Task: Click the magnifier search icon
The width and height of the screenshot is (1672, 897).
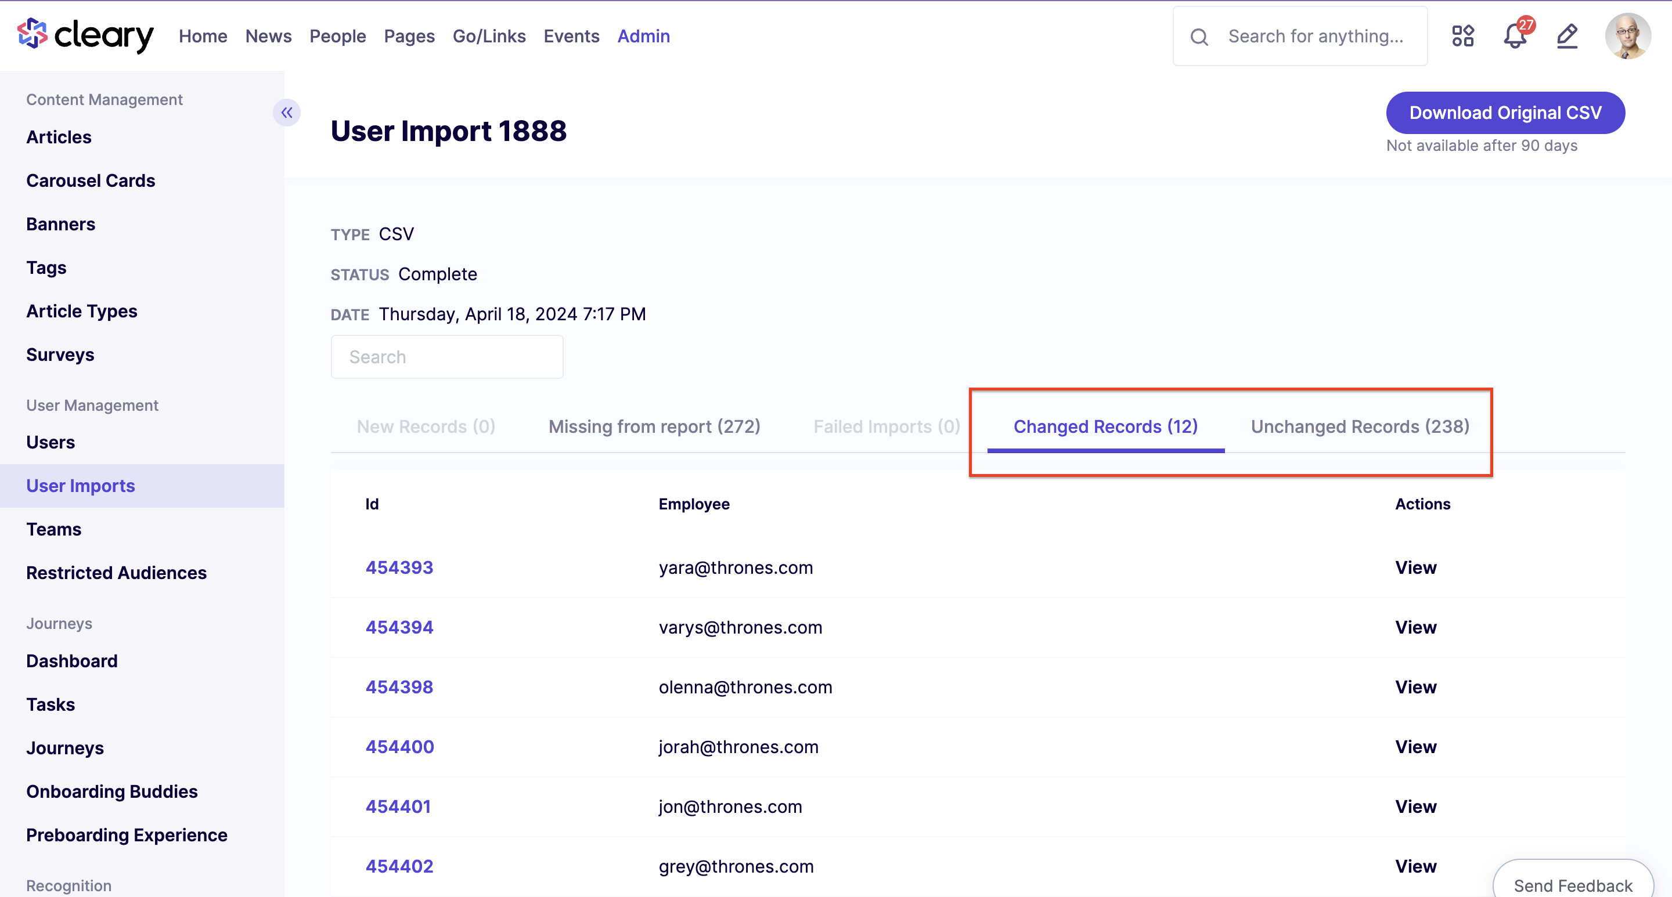Action: pos(1199,37)
